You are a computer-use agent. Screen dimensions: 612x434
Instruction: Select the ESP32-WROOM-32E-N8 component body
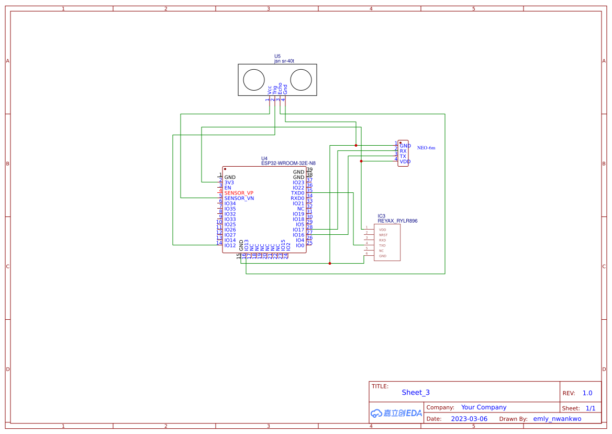264,210
